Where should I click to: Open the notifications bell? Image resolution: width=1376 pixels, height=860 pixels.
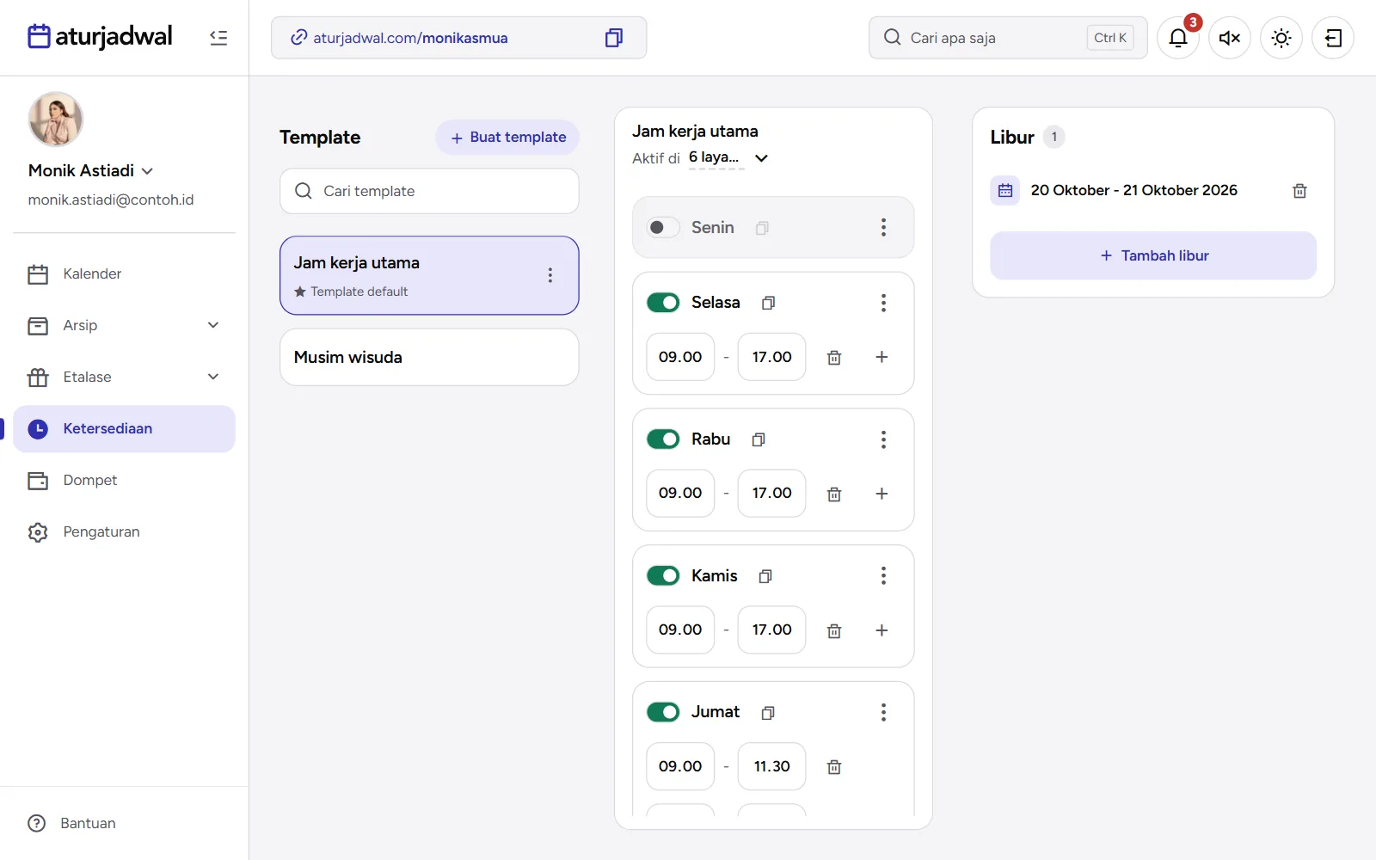pyautogui.click(x=1178, y=38)
